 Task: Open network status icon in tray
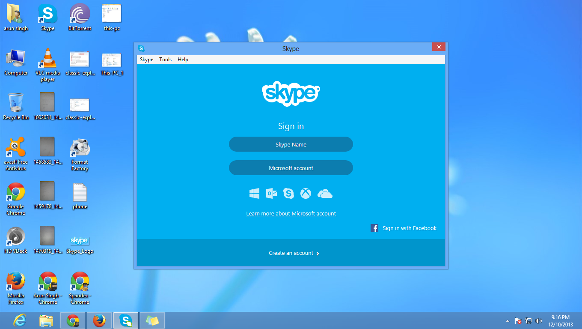tap(529, 321)
